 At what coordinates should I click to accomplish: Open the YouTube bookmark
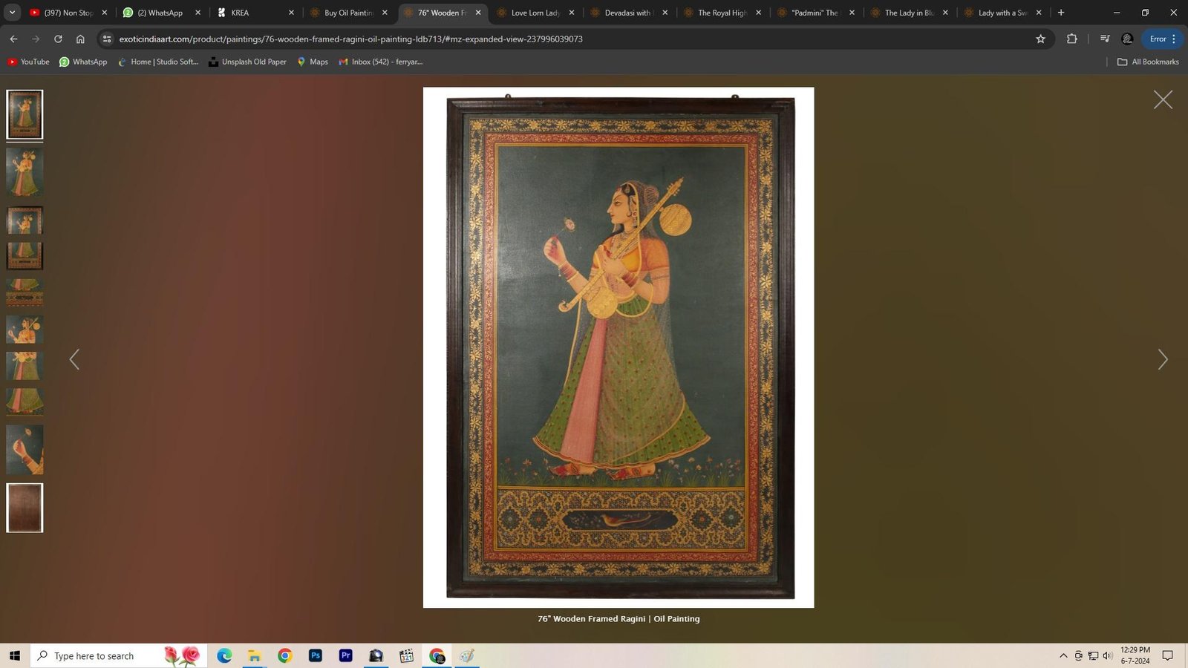pos(28,62)
